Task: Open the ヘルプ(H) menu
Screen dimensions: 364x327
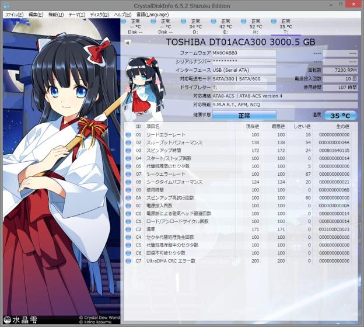Action: click(123, 15)
